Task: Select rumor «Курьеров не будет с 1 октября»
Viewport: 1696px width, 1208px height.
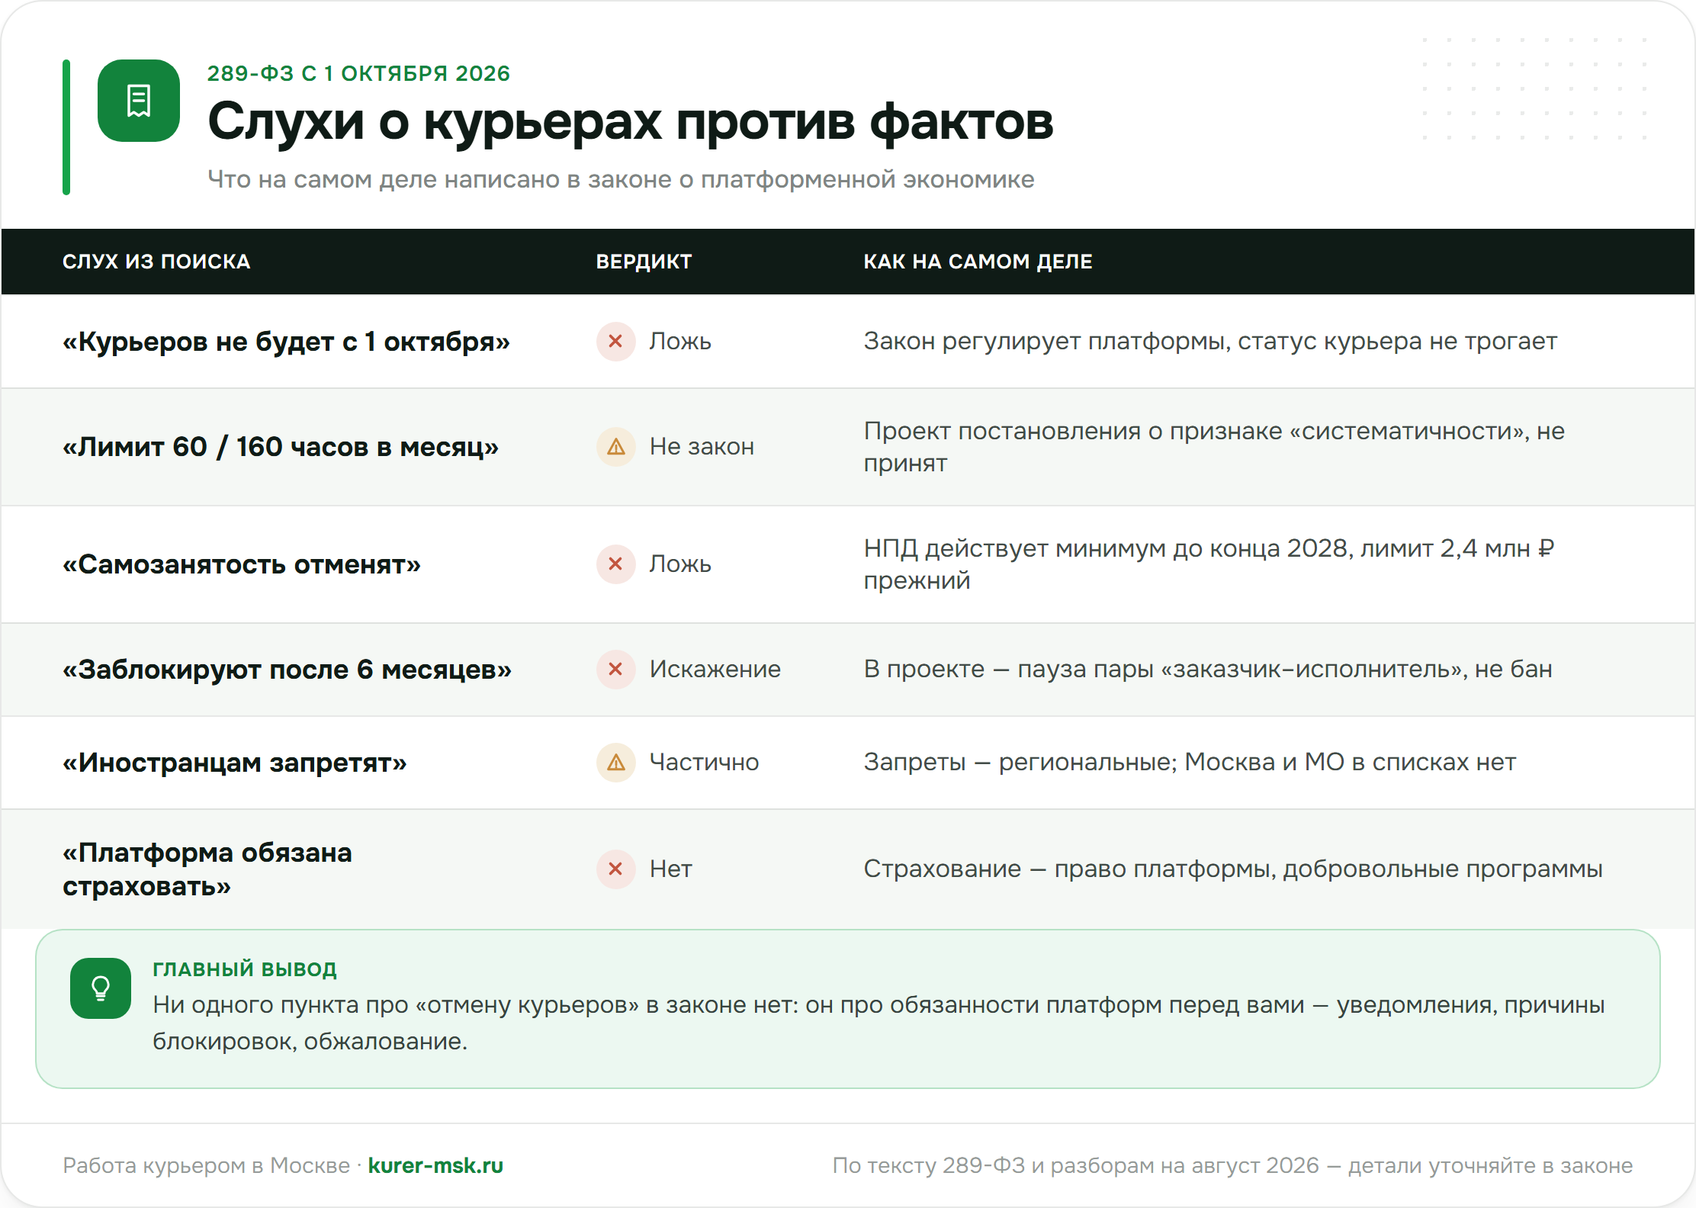Action: (x=286, y=342)
